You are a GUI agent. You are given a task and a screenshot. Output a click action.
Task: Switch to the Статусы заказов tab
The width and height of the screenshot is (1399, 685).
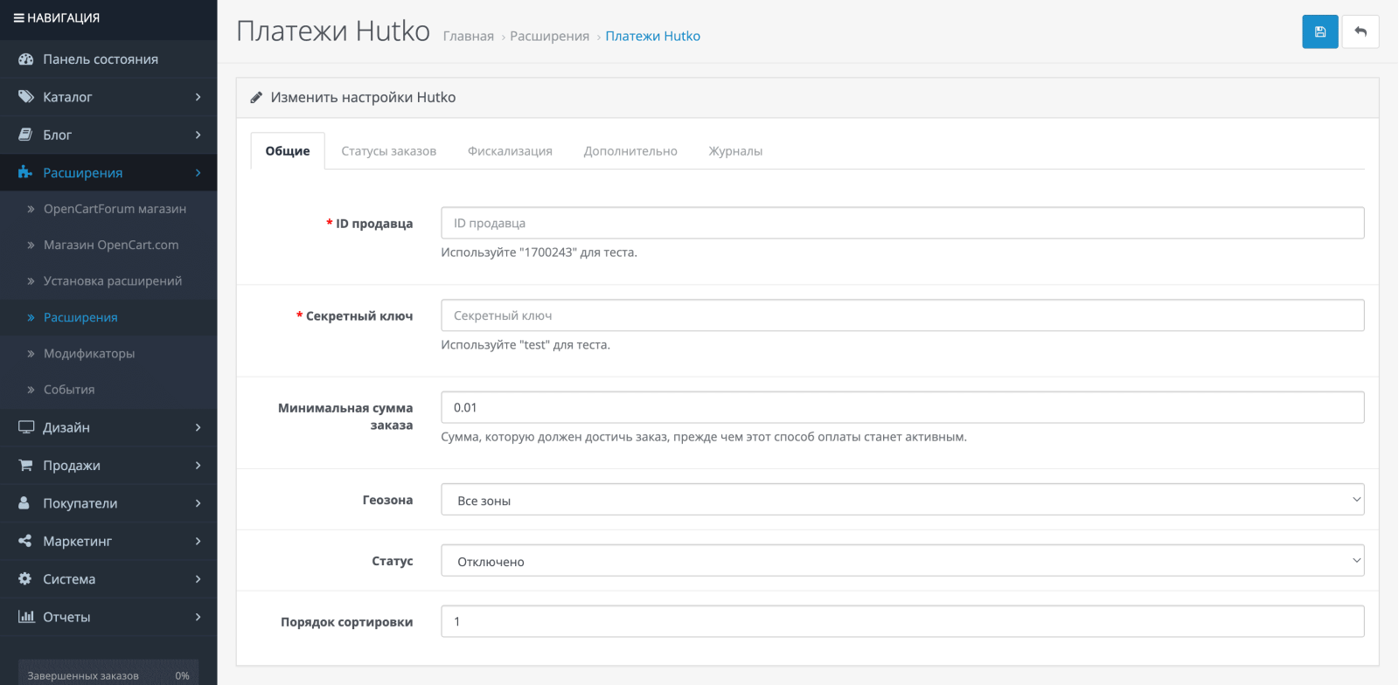point(388,150)
